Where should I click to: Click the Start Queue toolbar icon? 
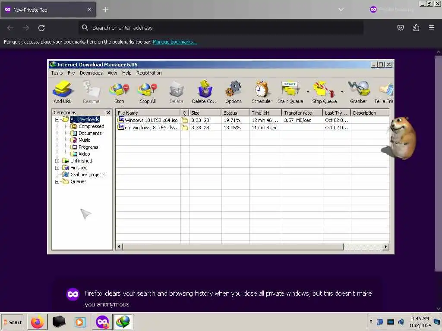tap(290, 92)
